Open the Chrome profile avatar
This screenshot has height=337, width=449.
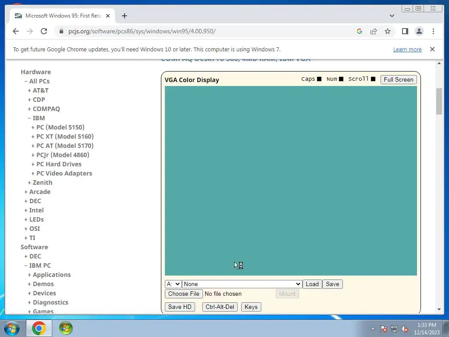(419, 31)
